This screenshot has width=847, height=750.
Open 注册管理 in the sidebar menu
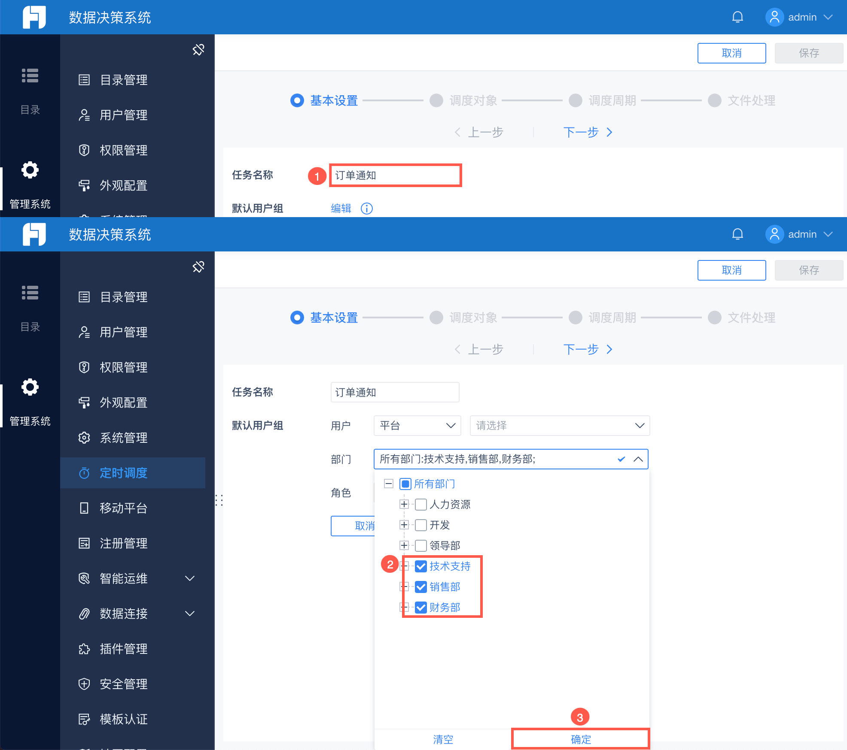pyautogui.click(x=124, y=543)
